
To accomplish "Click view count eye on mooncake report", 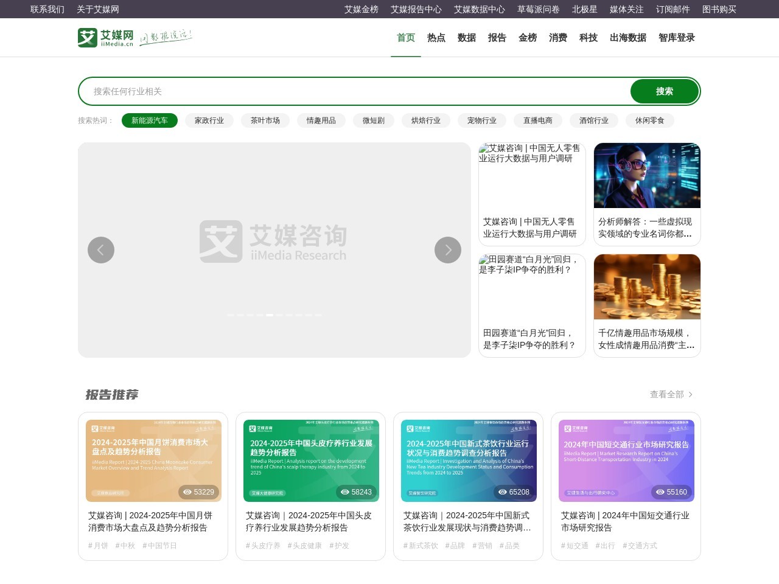I will click(187, 492).
